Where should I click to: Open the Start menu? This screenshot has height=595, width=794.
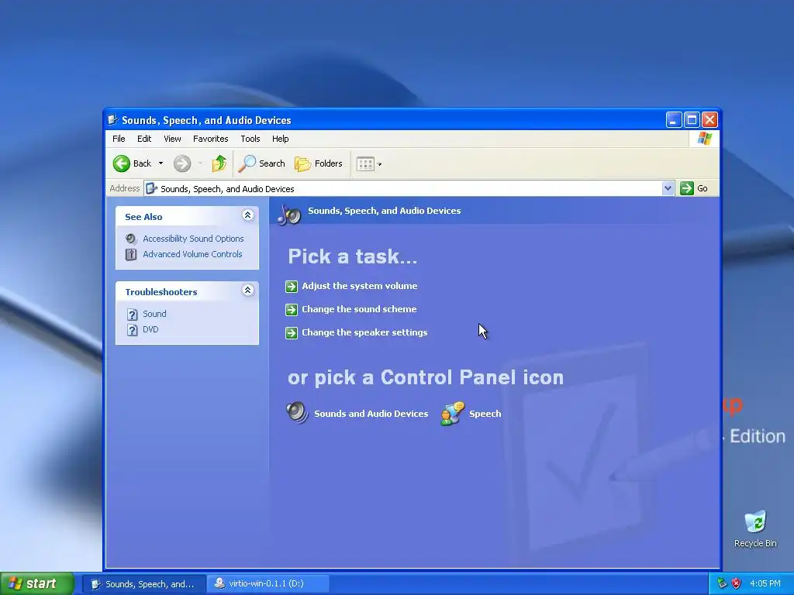pyautogui.click(x=37, y=583)
